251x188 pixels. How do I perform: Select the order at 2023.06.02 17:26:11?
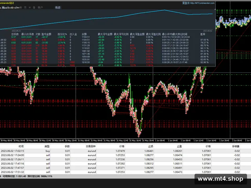[125, 159]
